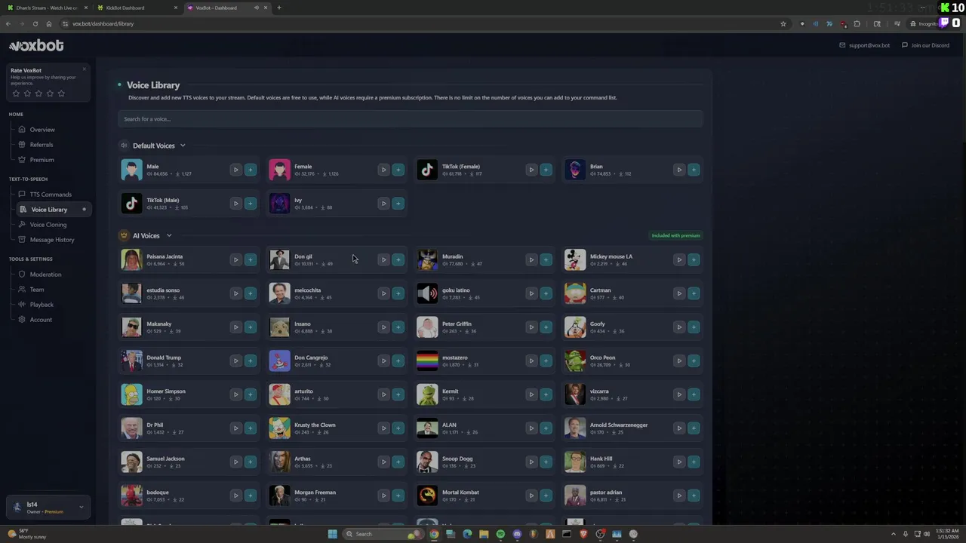Add Male voice to commands
966x543 pixels.
250,170
